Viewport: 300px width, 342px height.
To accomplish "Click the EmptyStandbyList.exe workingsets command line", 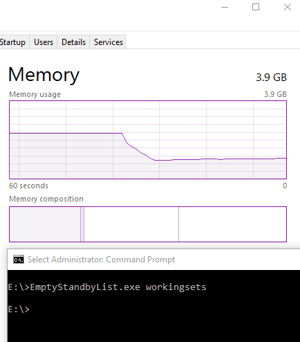I will tap(107, 287).
